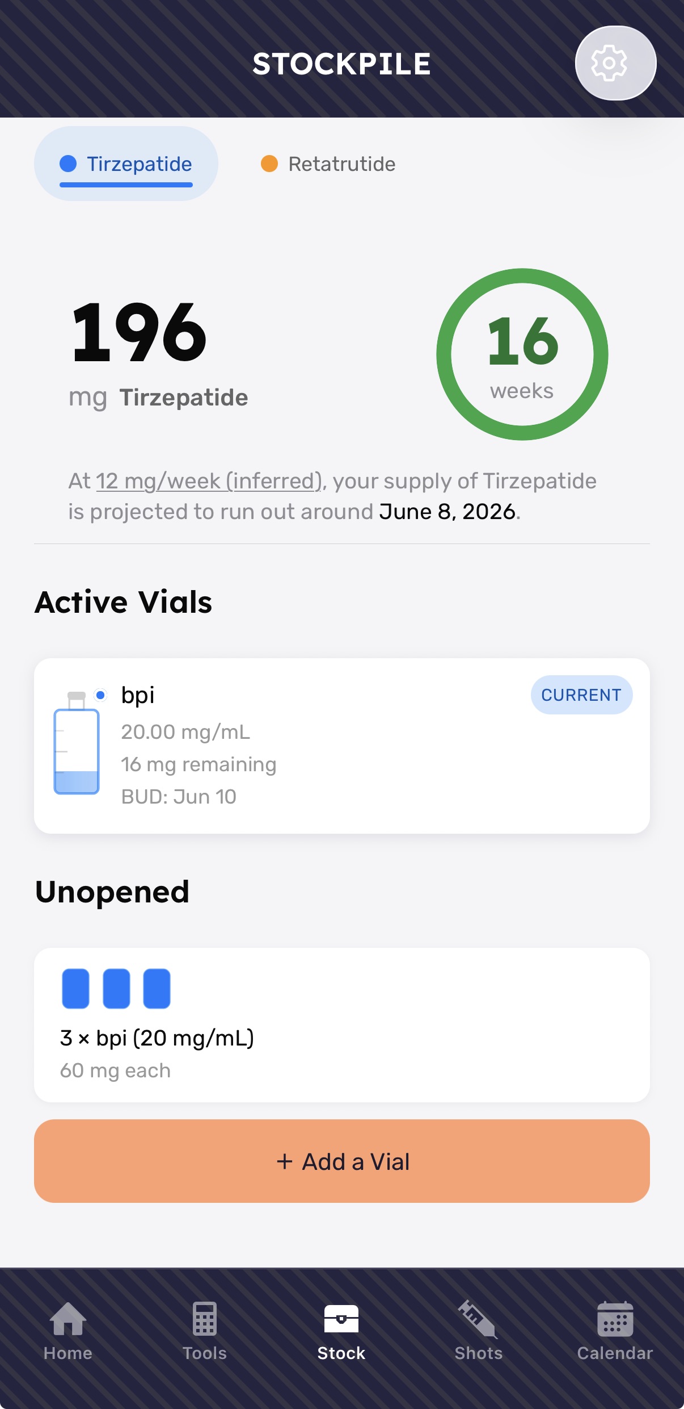This screenshot has height=1409, width=684.
Task: Tap the blue dot beside bpi
Action: 101,695
